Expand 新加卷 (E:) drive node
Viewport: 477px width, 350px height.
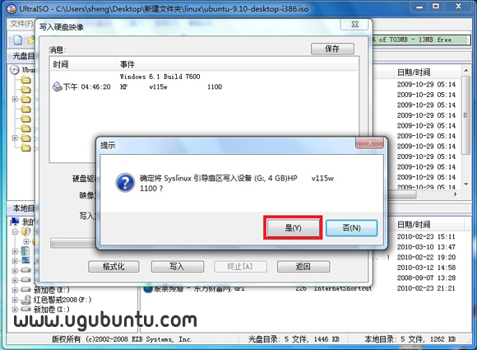click(x=14, y=290)
